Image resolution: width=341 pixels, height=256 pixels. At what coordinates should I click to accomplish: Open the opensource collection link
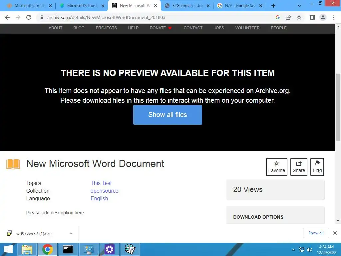pos(104,191)
